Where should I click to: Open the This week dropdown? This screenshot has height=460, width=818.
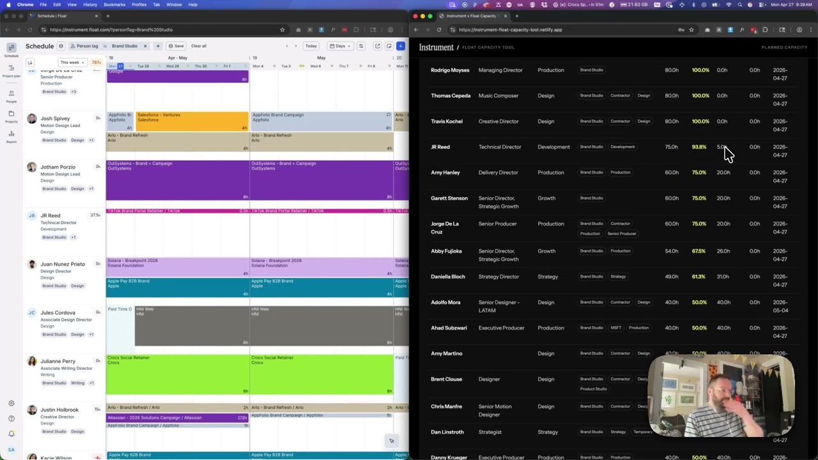click(x=72, y=63)
